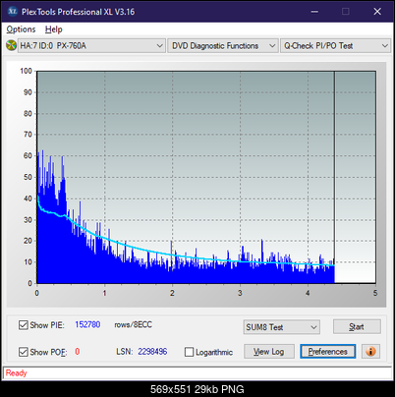Click the Start button
The height and width of the screenshot is (397, 395).
coord(357,326)
